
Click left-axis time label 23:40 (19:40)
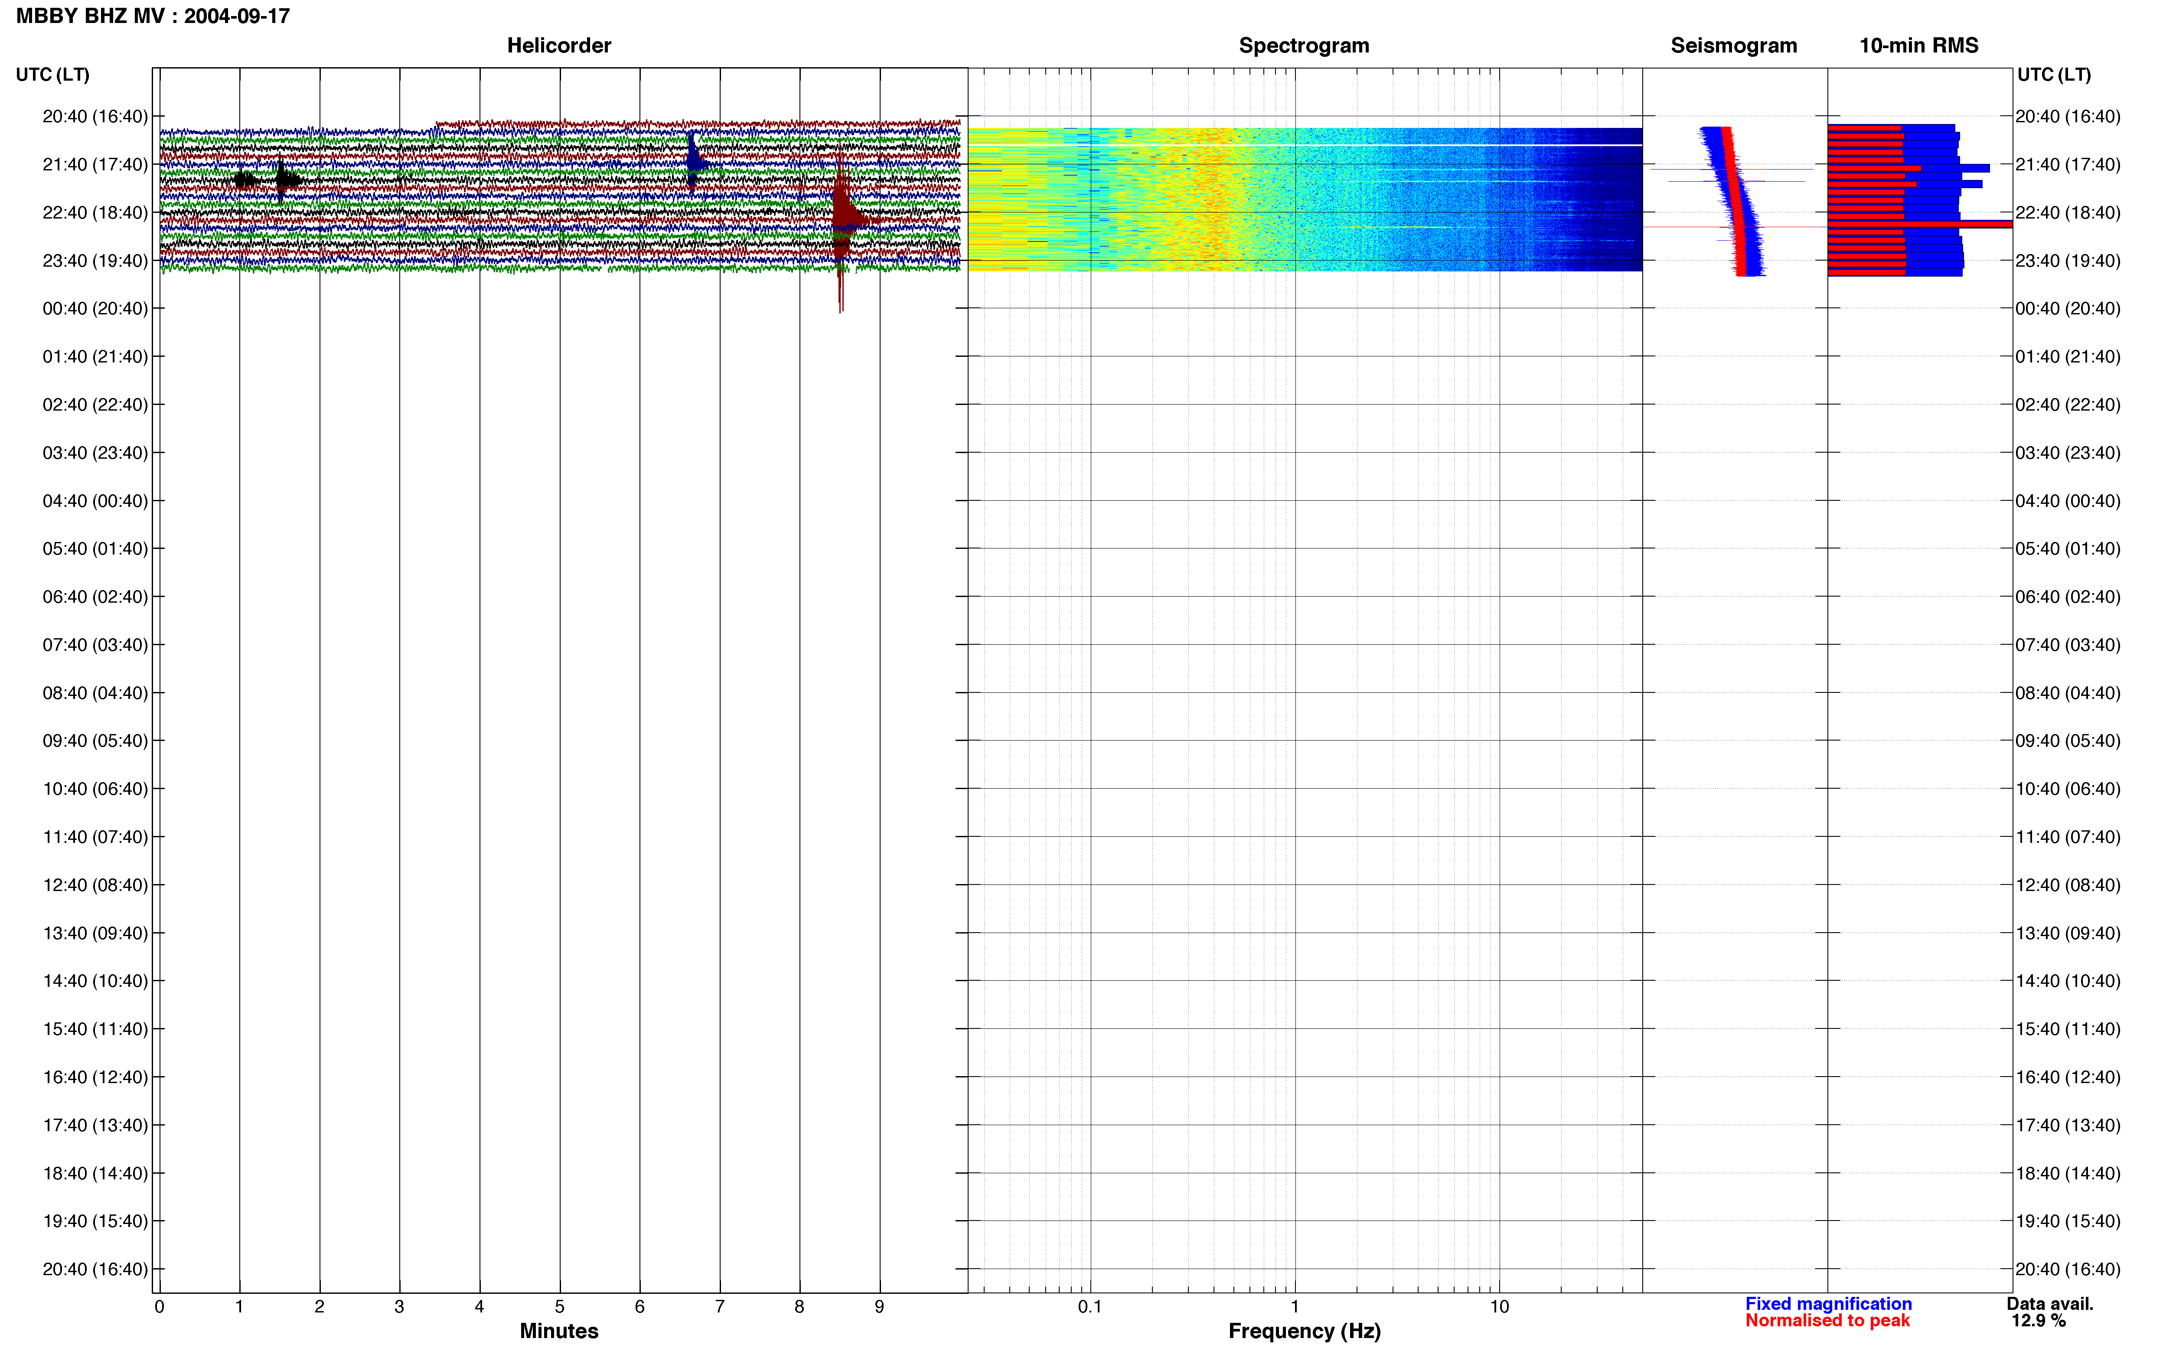point(95,261)
